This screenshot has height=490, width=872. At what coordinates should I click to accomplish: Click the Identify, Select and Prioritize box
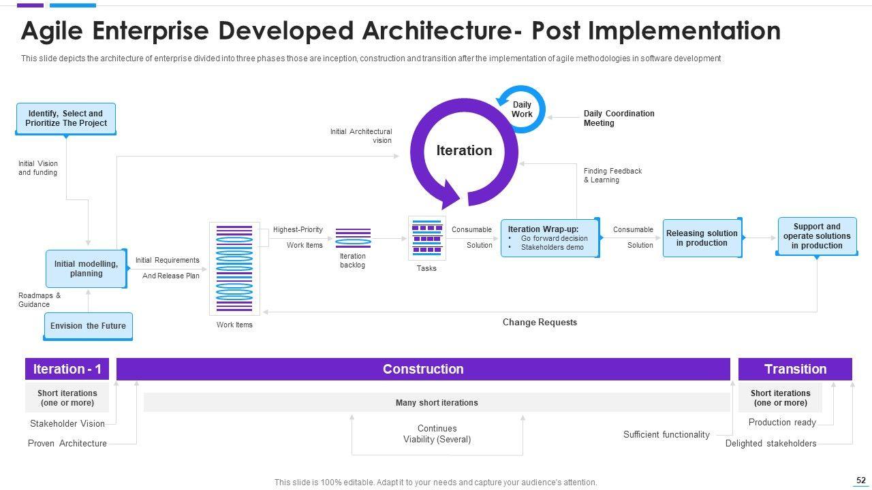point(66,118)
